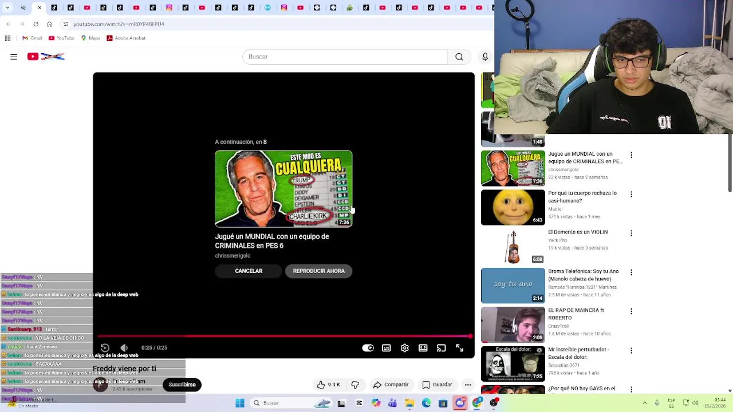Click the magnifier search button
This screenshot has height=412, width=733.
[459, 57]
